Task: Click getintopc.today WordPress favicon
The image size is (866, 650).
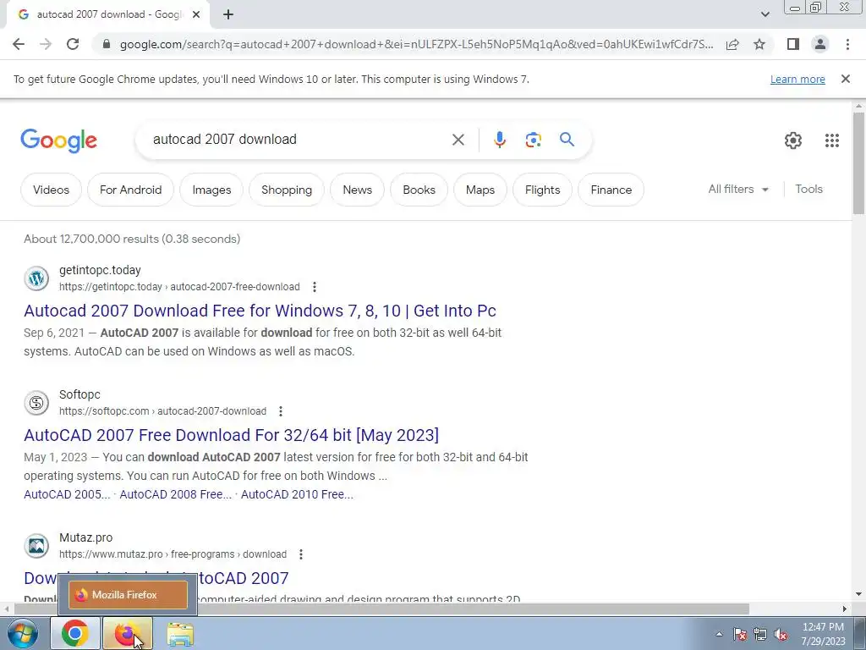Action: [x=36, y=278]
